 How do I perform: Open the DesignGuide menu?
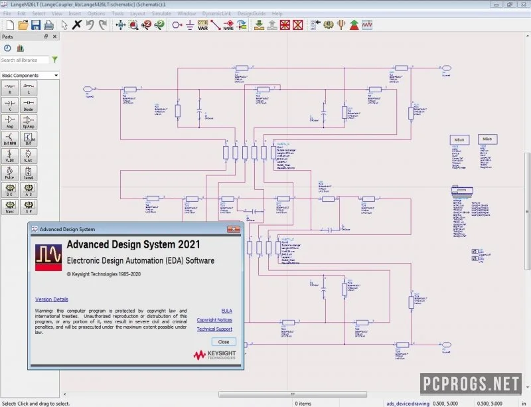pos(252,13)
